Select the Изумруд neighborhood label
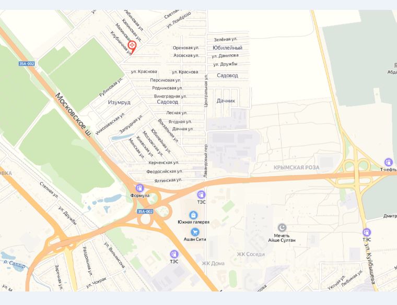The image size is (397, 305). (x=119, y=102)
